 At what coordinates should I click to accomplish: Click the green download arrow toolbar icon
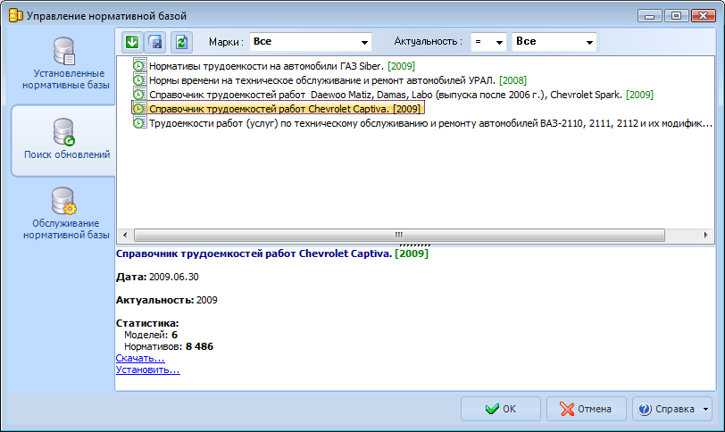[132, 42]
